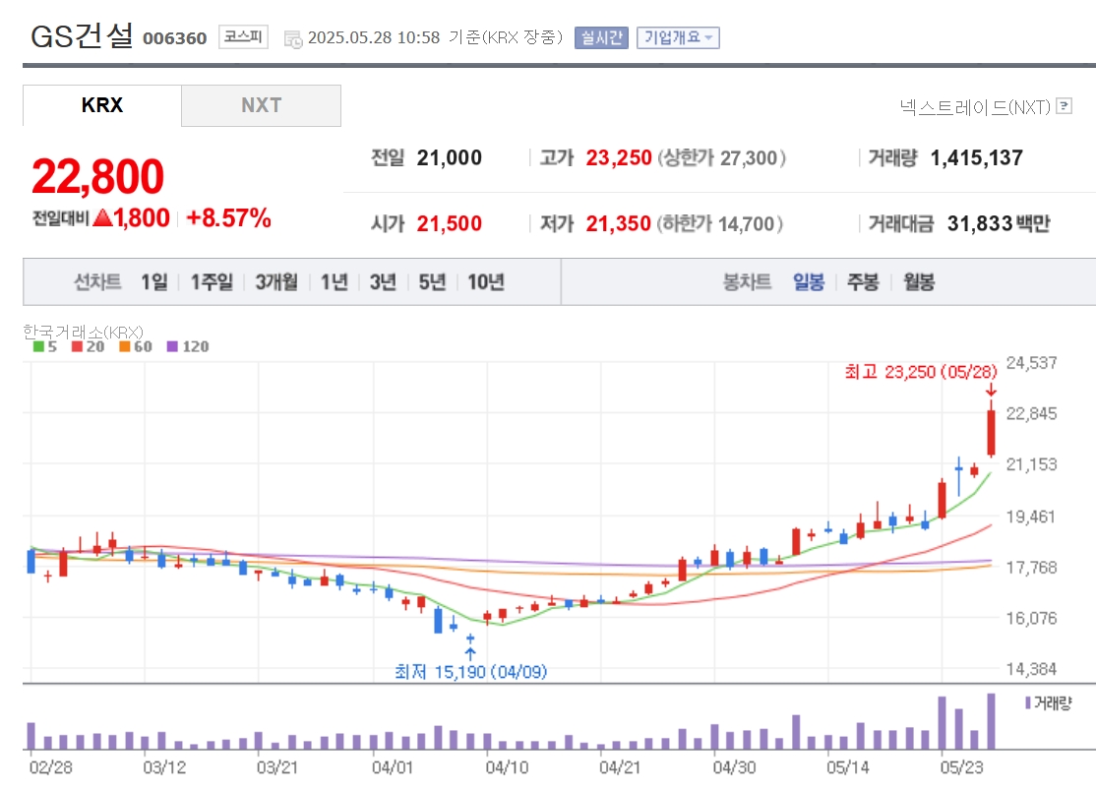Viewport: 1096px width, 792px height.
Task: Click the calendar clock icon beside the timestamp
Action: pyautogui.click(x=293, y=39)
